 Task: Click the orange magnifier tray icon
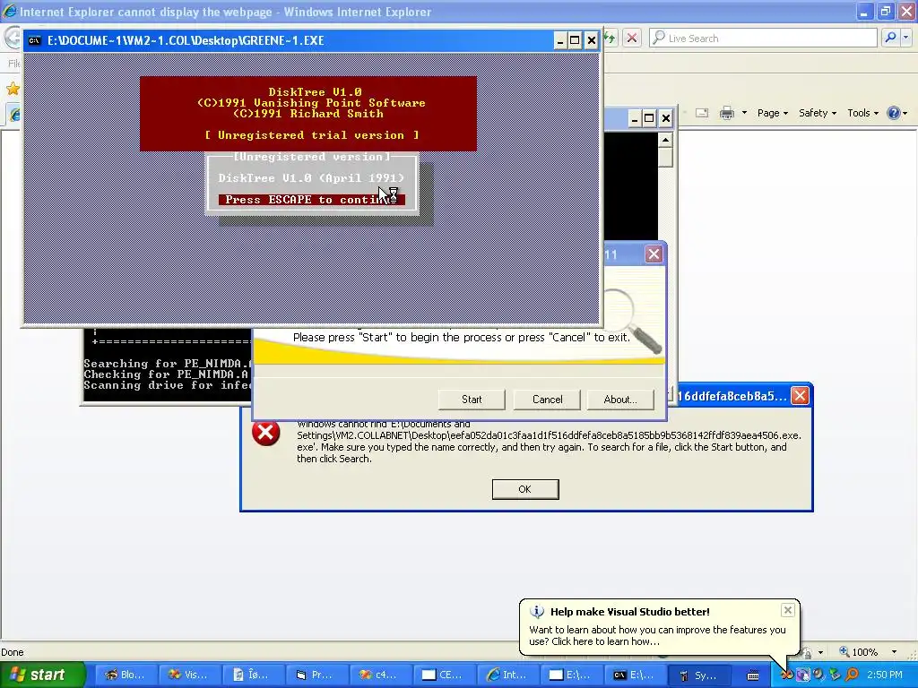pos(852,675)
